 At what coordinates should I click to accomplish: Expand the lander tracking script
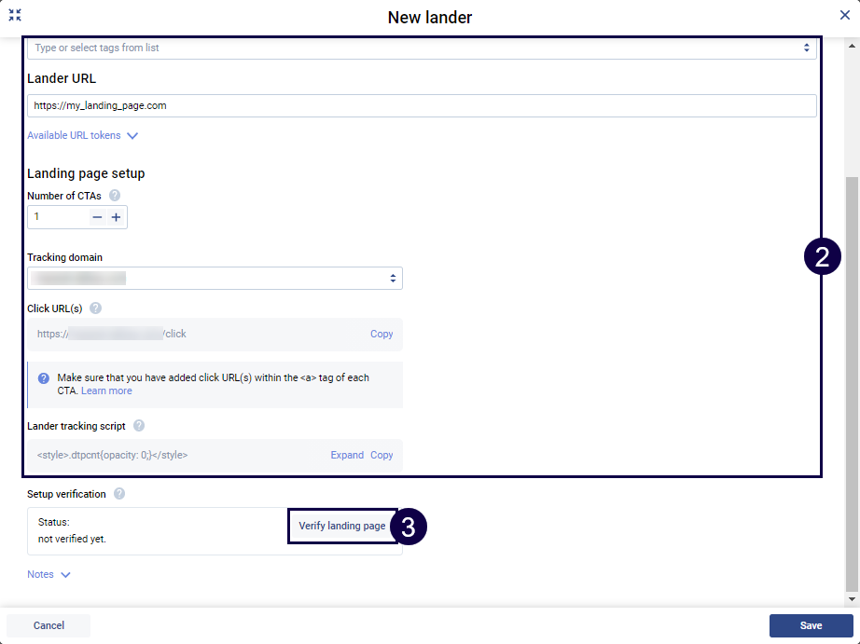pyautogui.click(x=346, y=455)
